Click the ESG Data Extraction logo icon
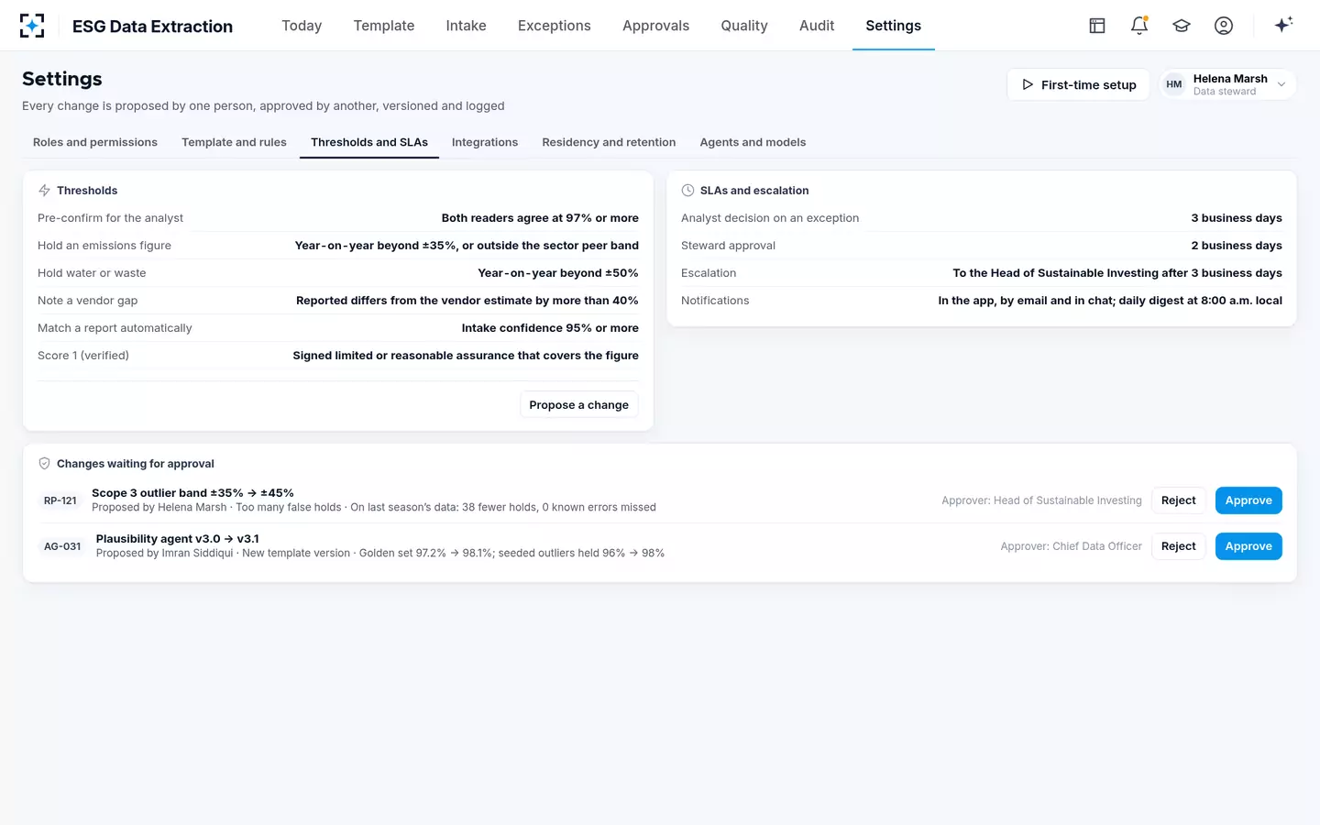This screenshot has height=825, width=1320. [x=32, y=26]
